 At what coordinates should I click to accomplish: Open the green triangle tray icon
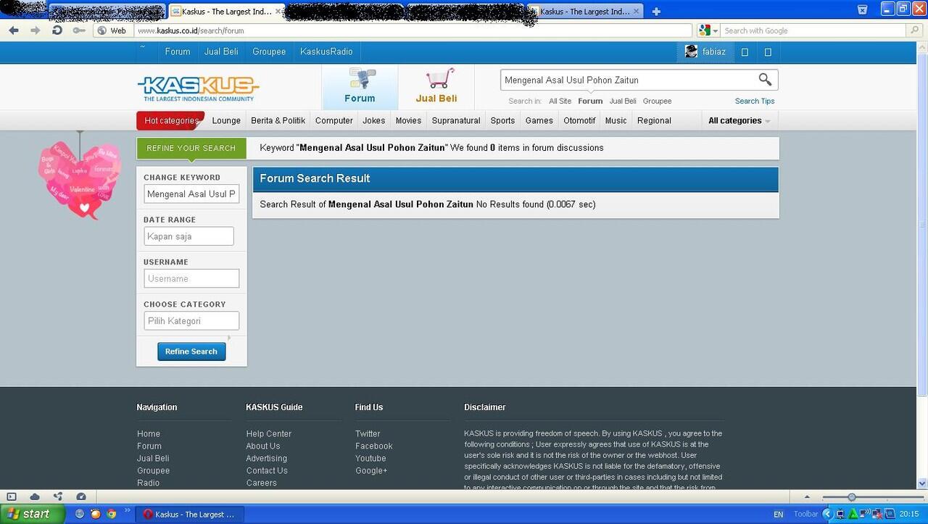pyautogui.click(x=853, y=514)
